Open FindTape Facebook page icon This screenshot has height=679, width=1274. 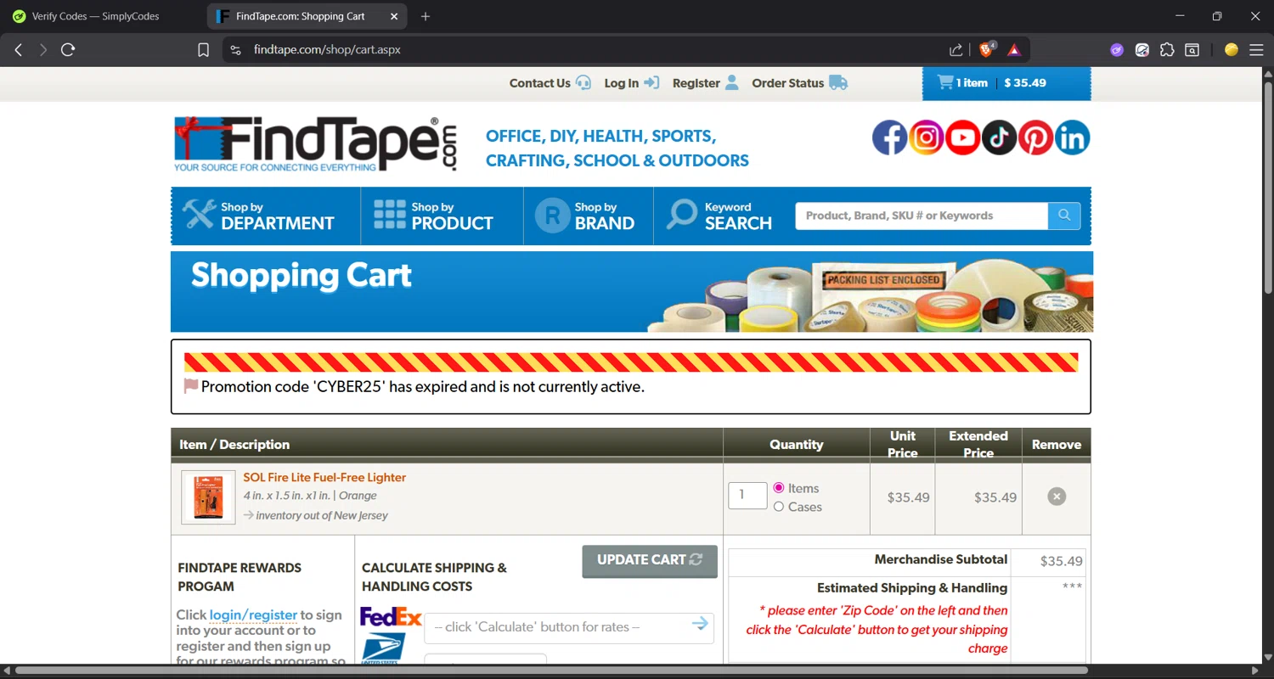click(x=890, y=137)
